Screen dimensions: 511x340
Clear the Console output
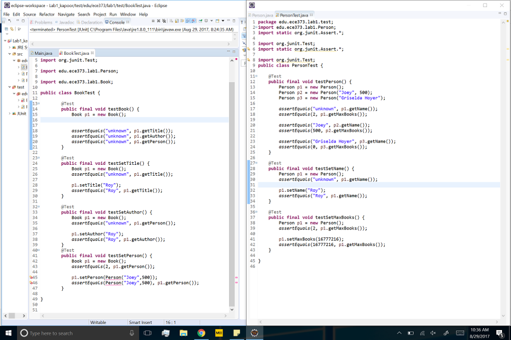(170, 21)
